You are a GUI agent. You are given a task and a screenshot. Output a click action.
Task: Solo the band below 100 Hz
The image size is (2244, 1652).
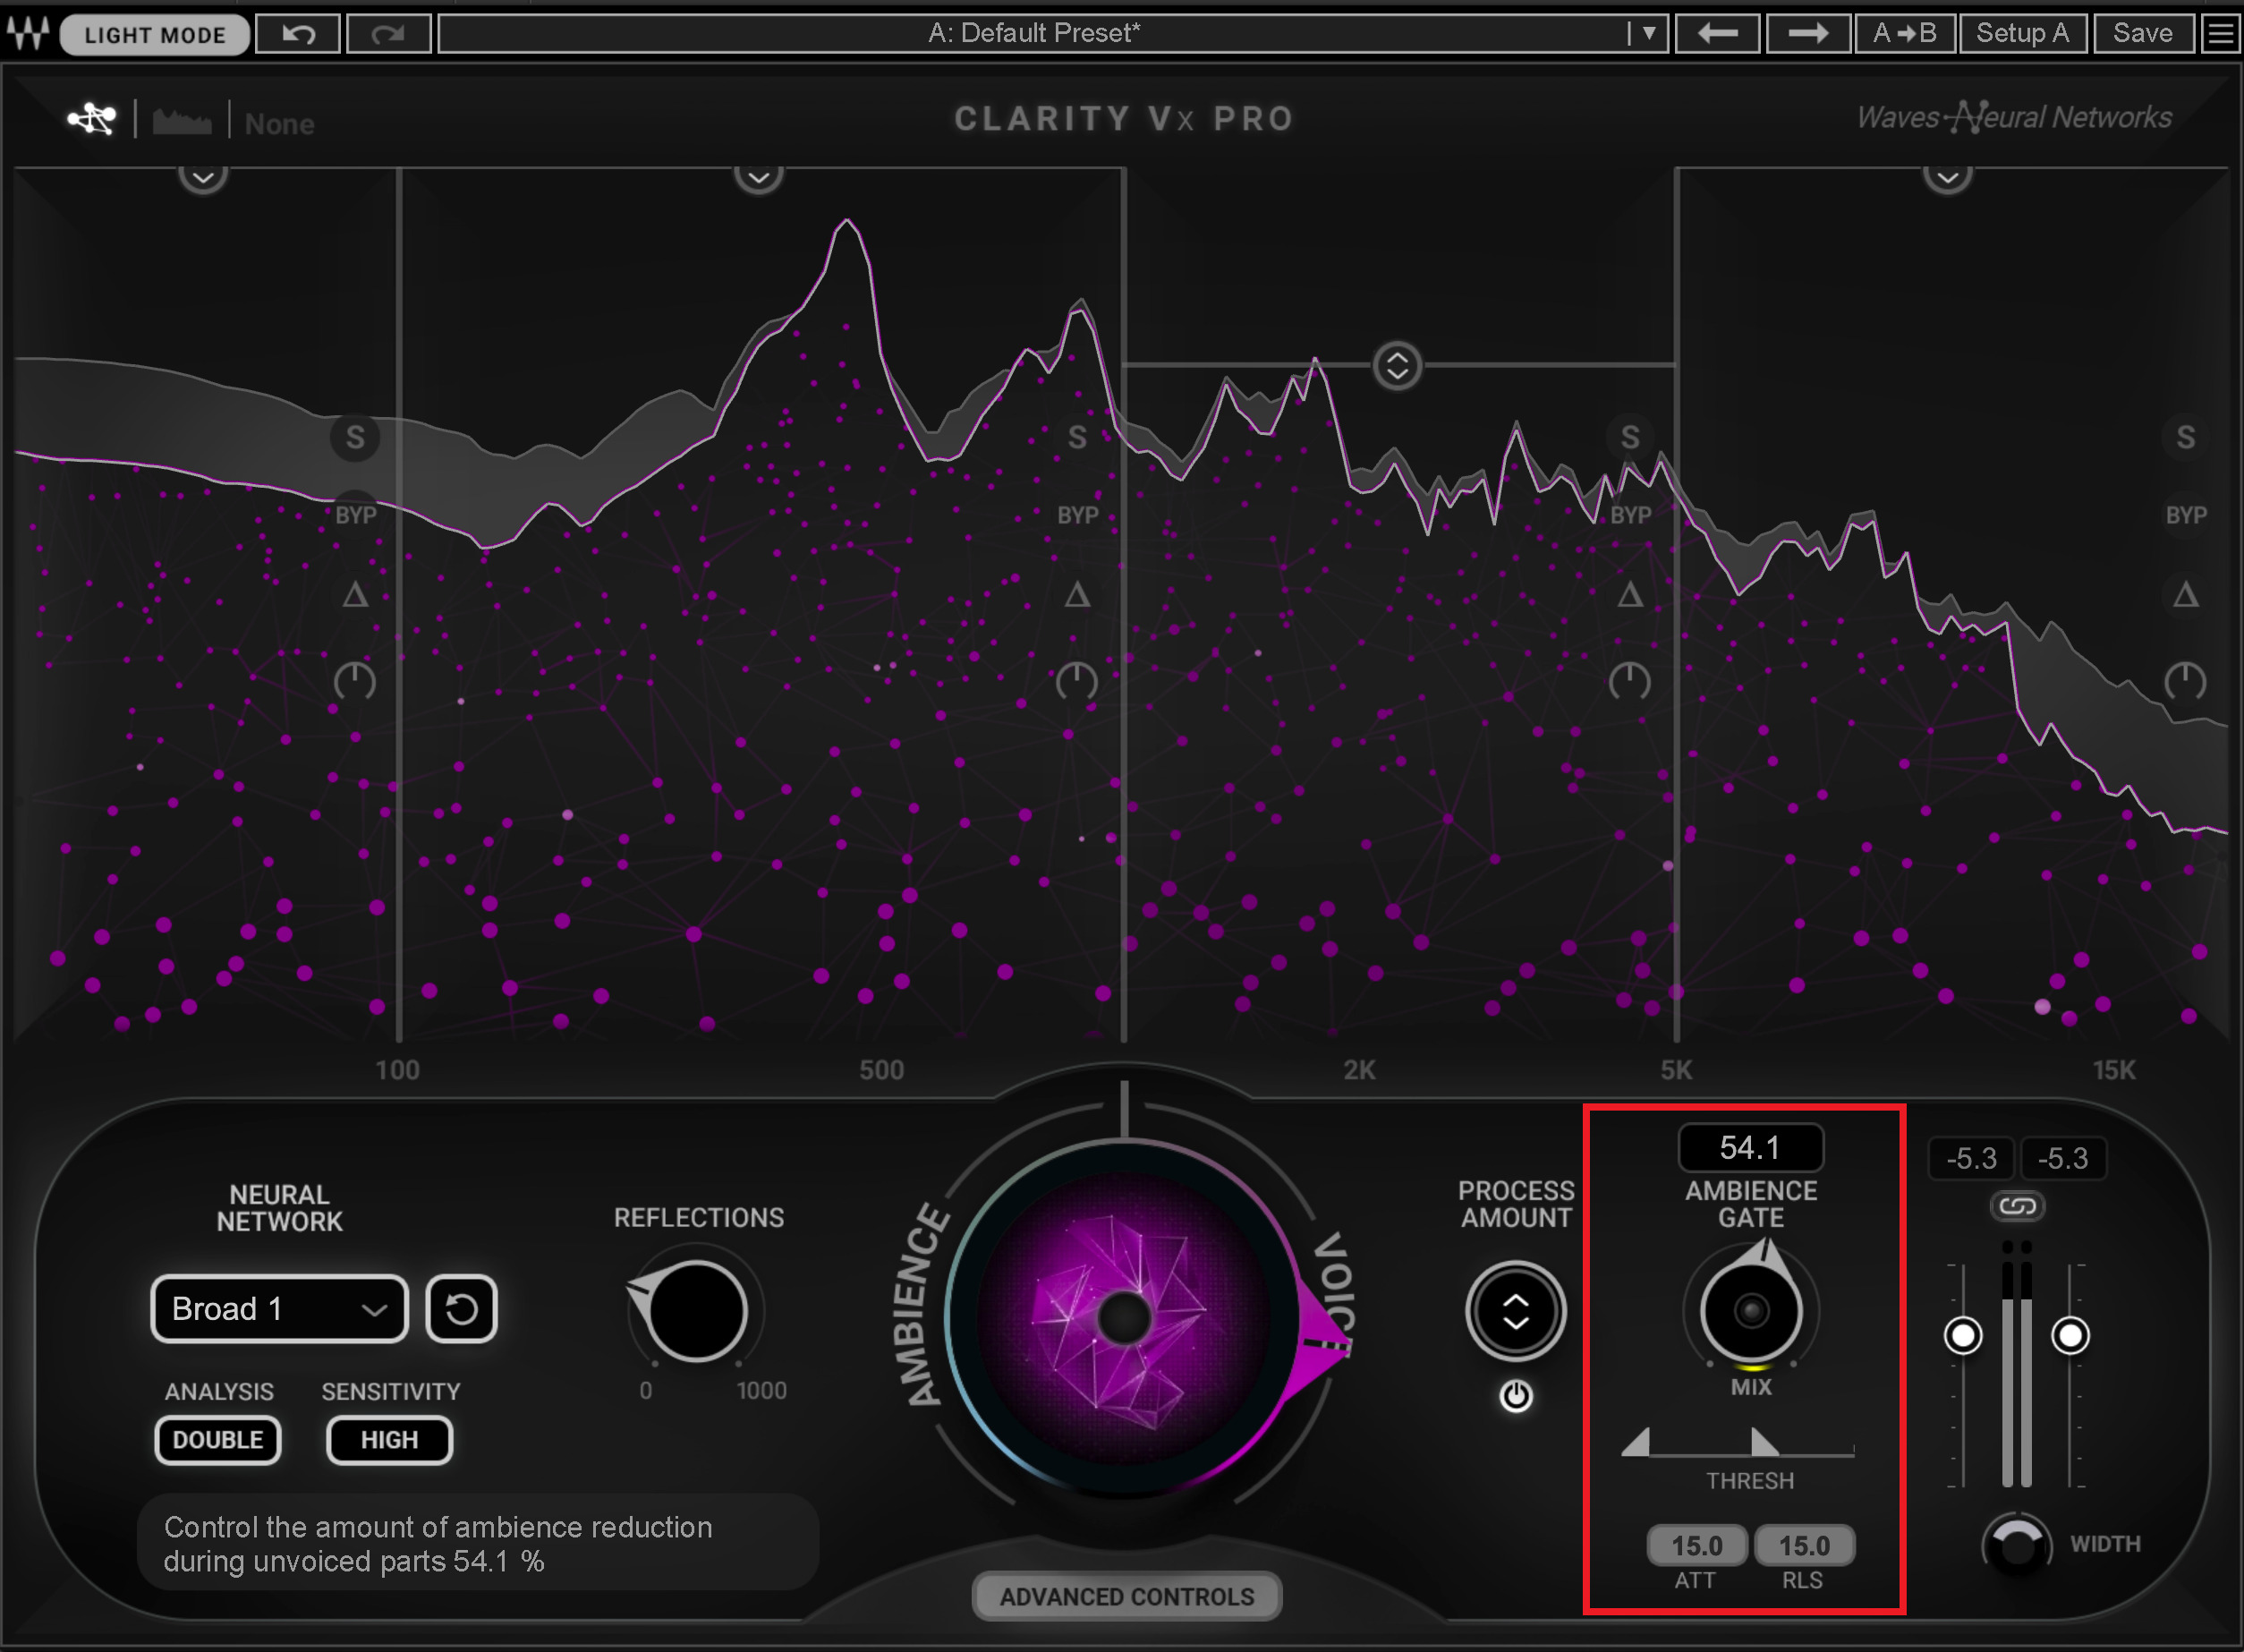click(x=355, y=437)
